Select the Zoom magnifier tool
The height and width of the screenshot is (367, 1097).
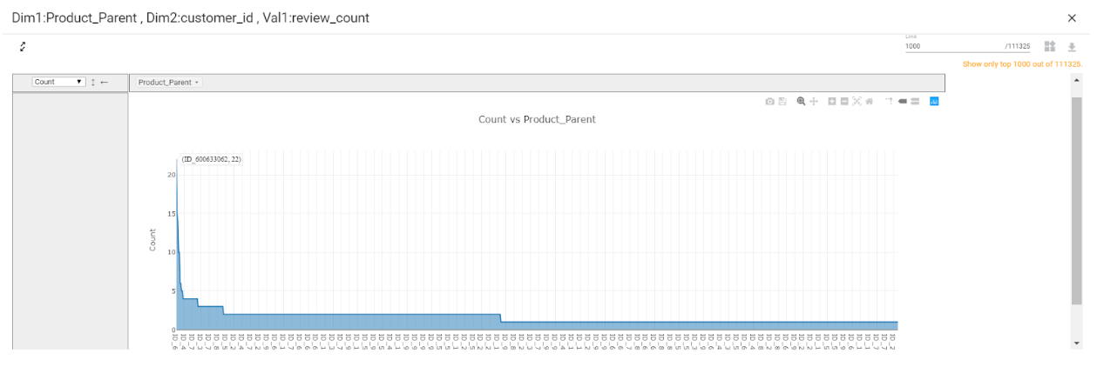[801, 102]
